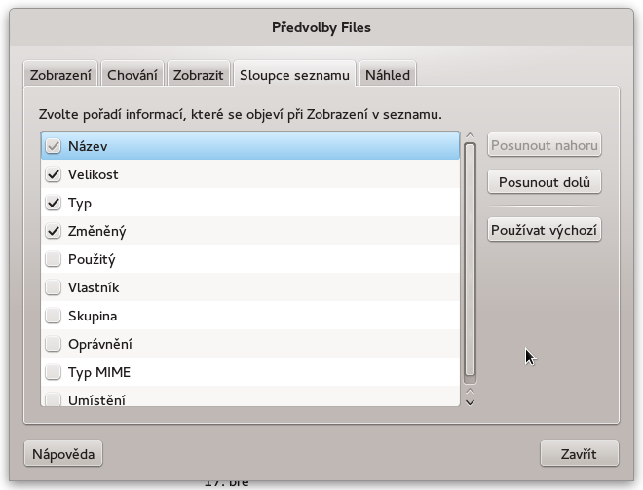Click the scrollbar up arrow
Image resolution: width=643 pixels, height=490 pixels.
(x=470, y=135)
